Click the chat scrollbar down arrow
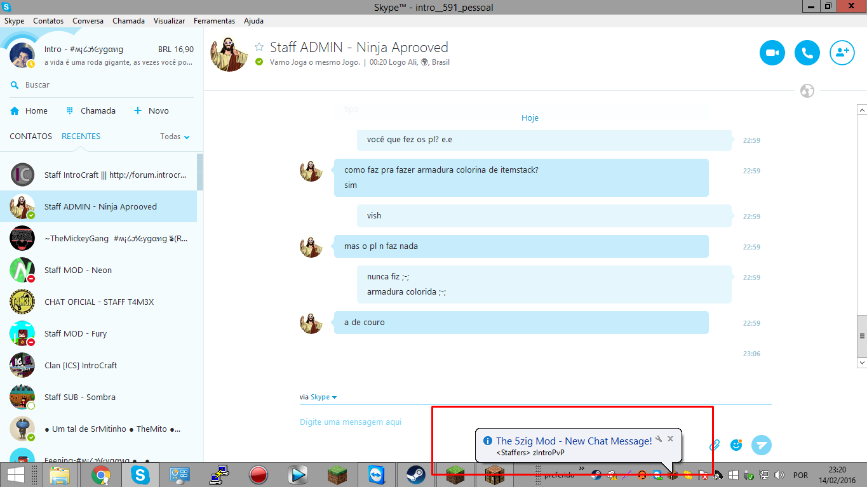 tap(862, 362)
